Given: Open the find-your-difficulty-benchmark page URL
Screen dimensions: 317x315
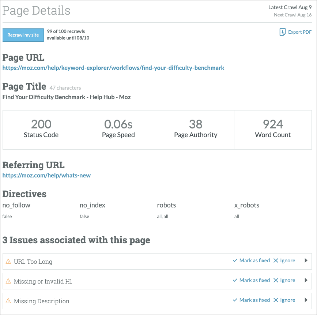Looking at the screenshot, I should pos(113,68).
